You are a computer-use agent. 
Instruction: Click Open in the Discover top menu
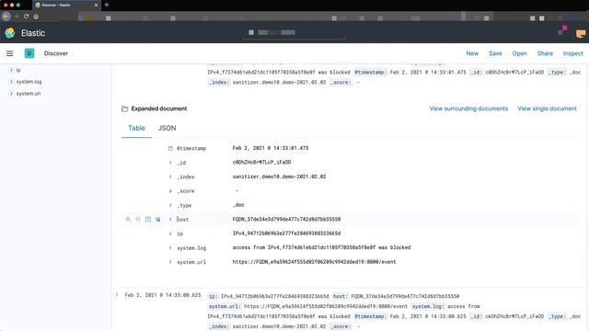coord(519,53)
